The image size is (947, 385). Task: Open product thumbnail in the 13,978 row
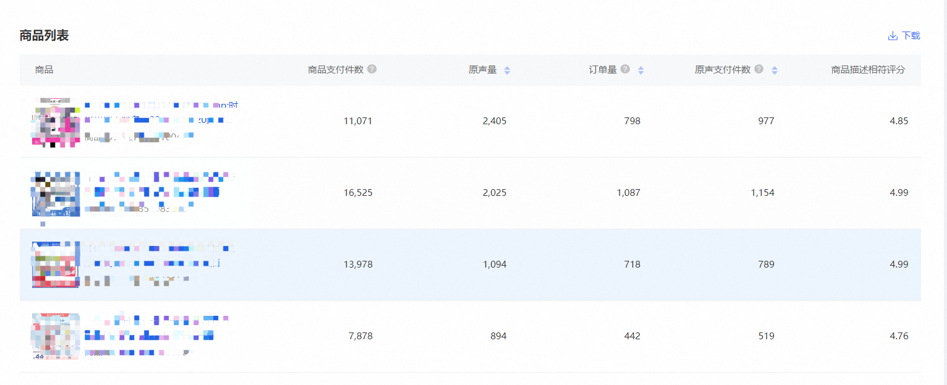[x=56, y=264]
